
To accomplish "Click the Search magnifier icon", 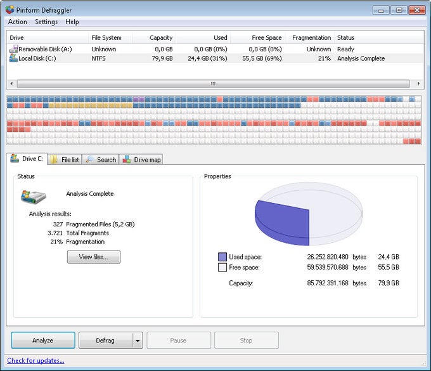I will [89, 160].
